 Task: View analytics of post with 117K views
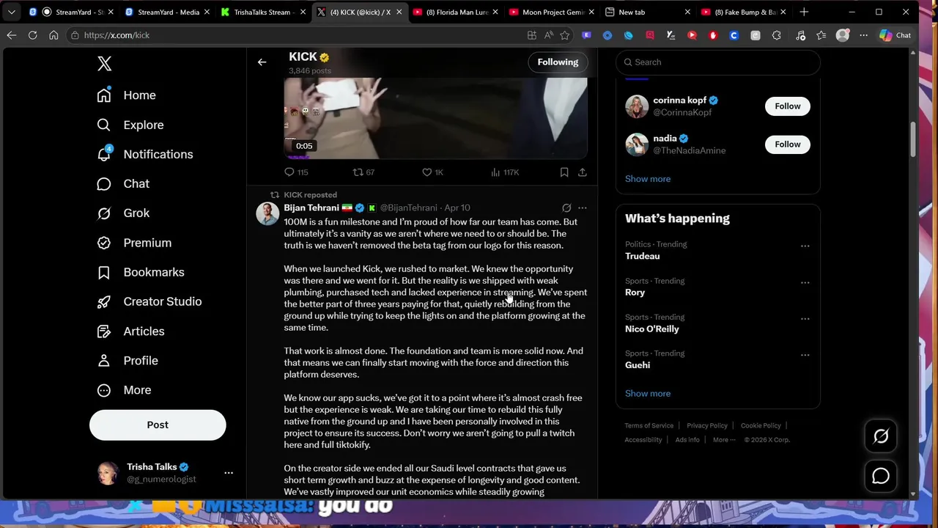[505, 172]
